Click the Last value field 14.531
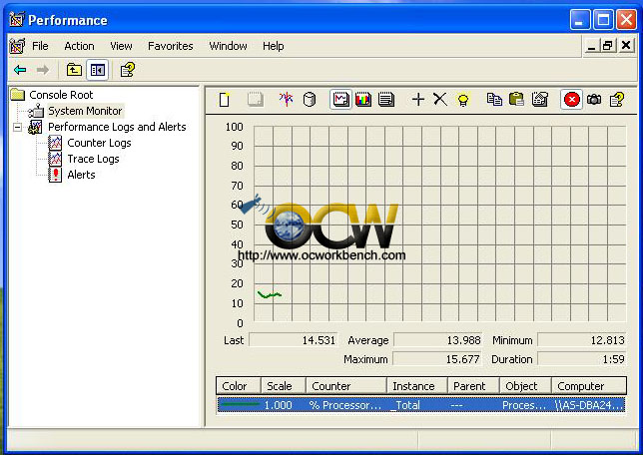Viewport: 643px width, 455px height. click(294, 340)
